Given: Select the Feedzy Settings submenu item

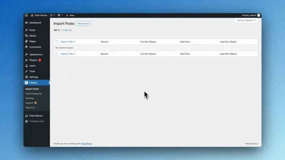Looking at the screenshot, I should click(30, 98).
